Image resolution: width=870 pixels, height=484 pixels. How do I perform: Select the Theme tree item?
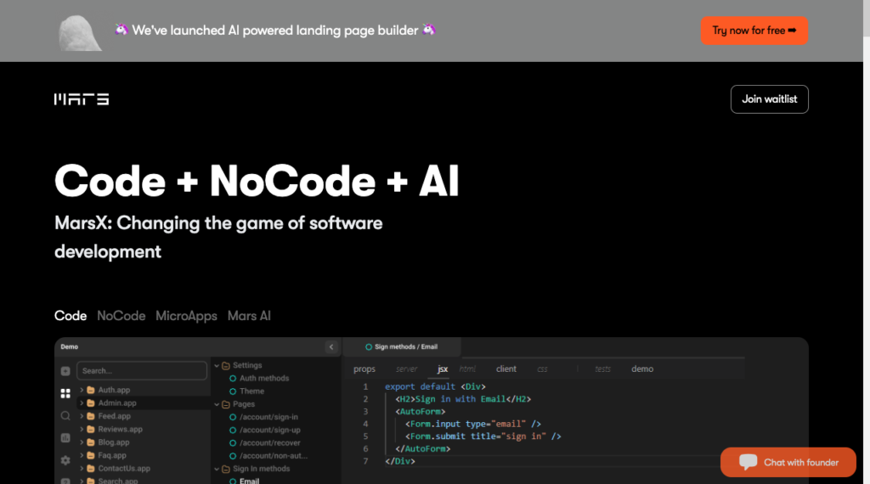click(x=251, y=391)
